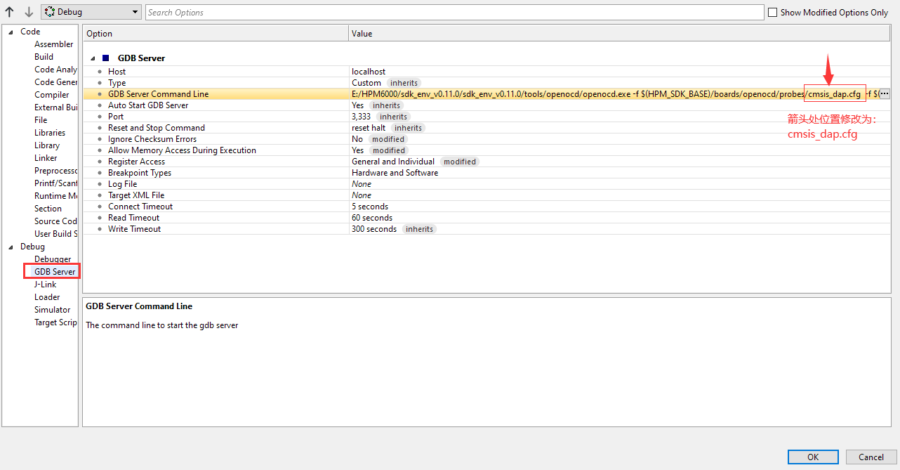Select GDB Server in the tree
This screenshot has width=900, height=470.
click(55, 272)
